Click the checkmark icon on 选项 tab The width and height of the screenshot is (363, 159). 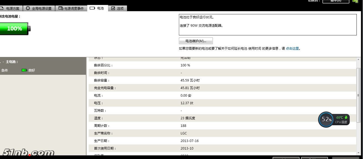click(x=113, y=8)
